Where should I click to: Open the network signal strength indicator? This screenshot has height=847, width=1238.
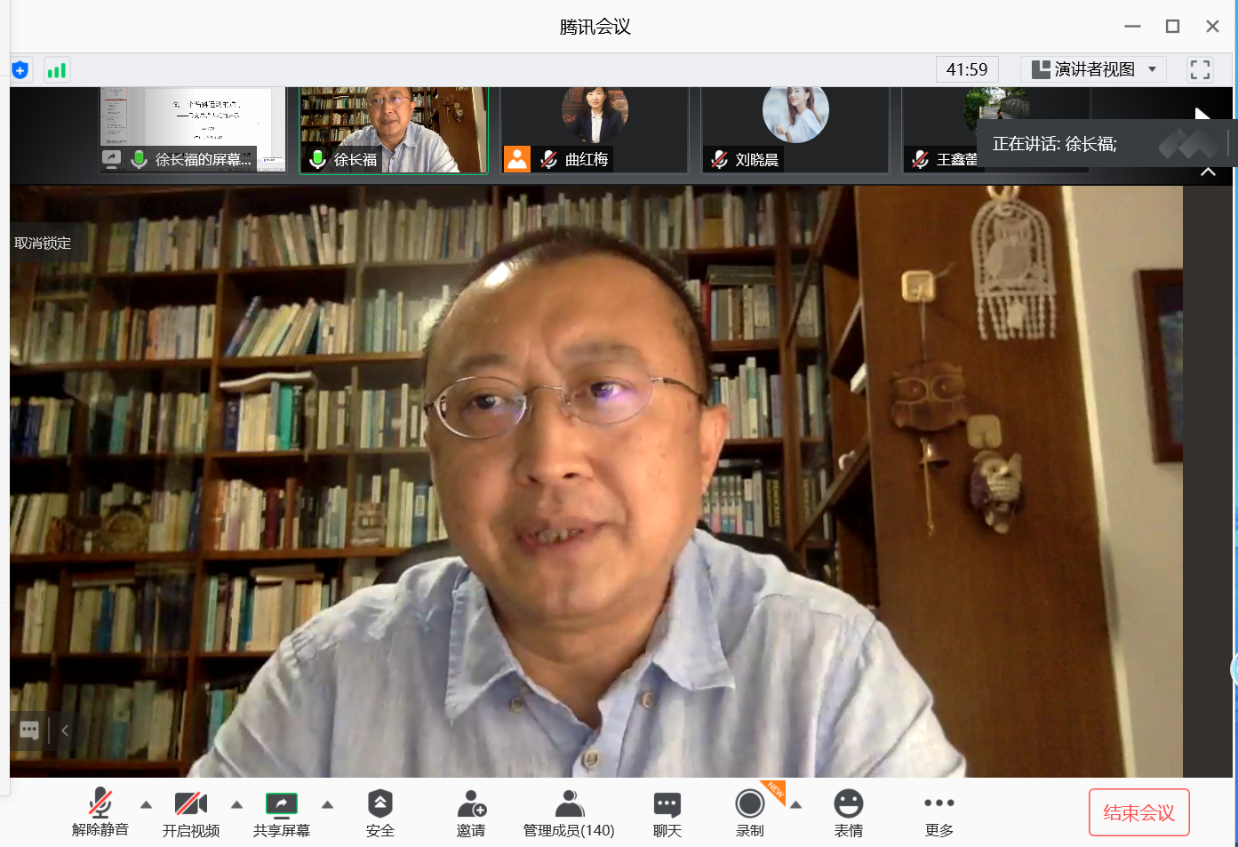[57, 70]
